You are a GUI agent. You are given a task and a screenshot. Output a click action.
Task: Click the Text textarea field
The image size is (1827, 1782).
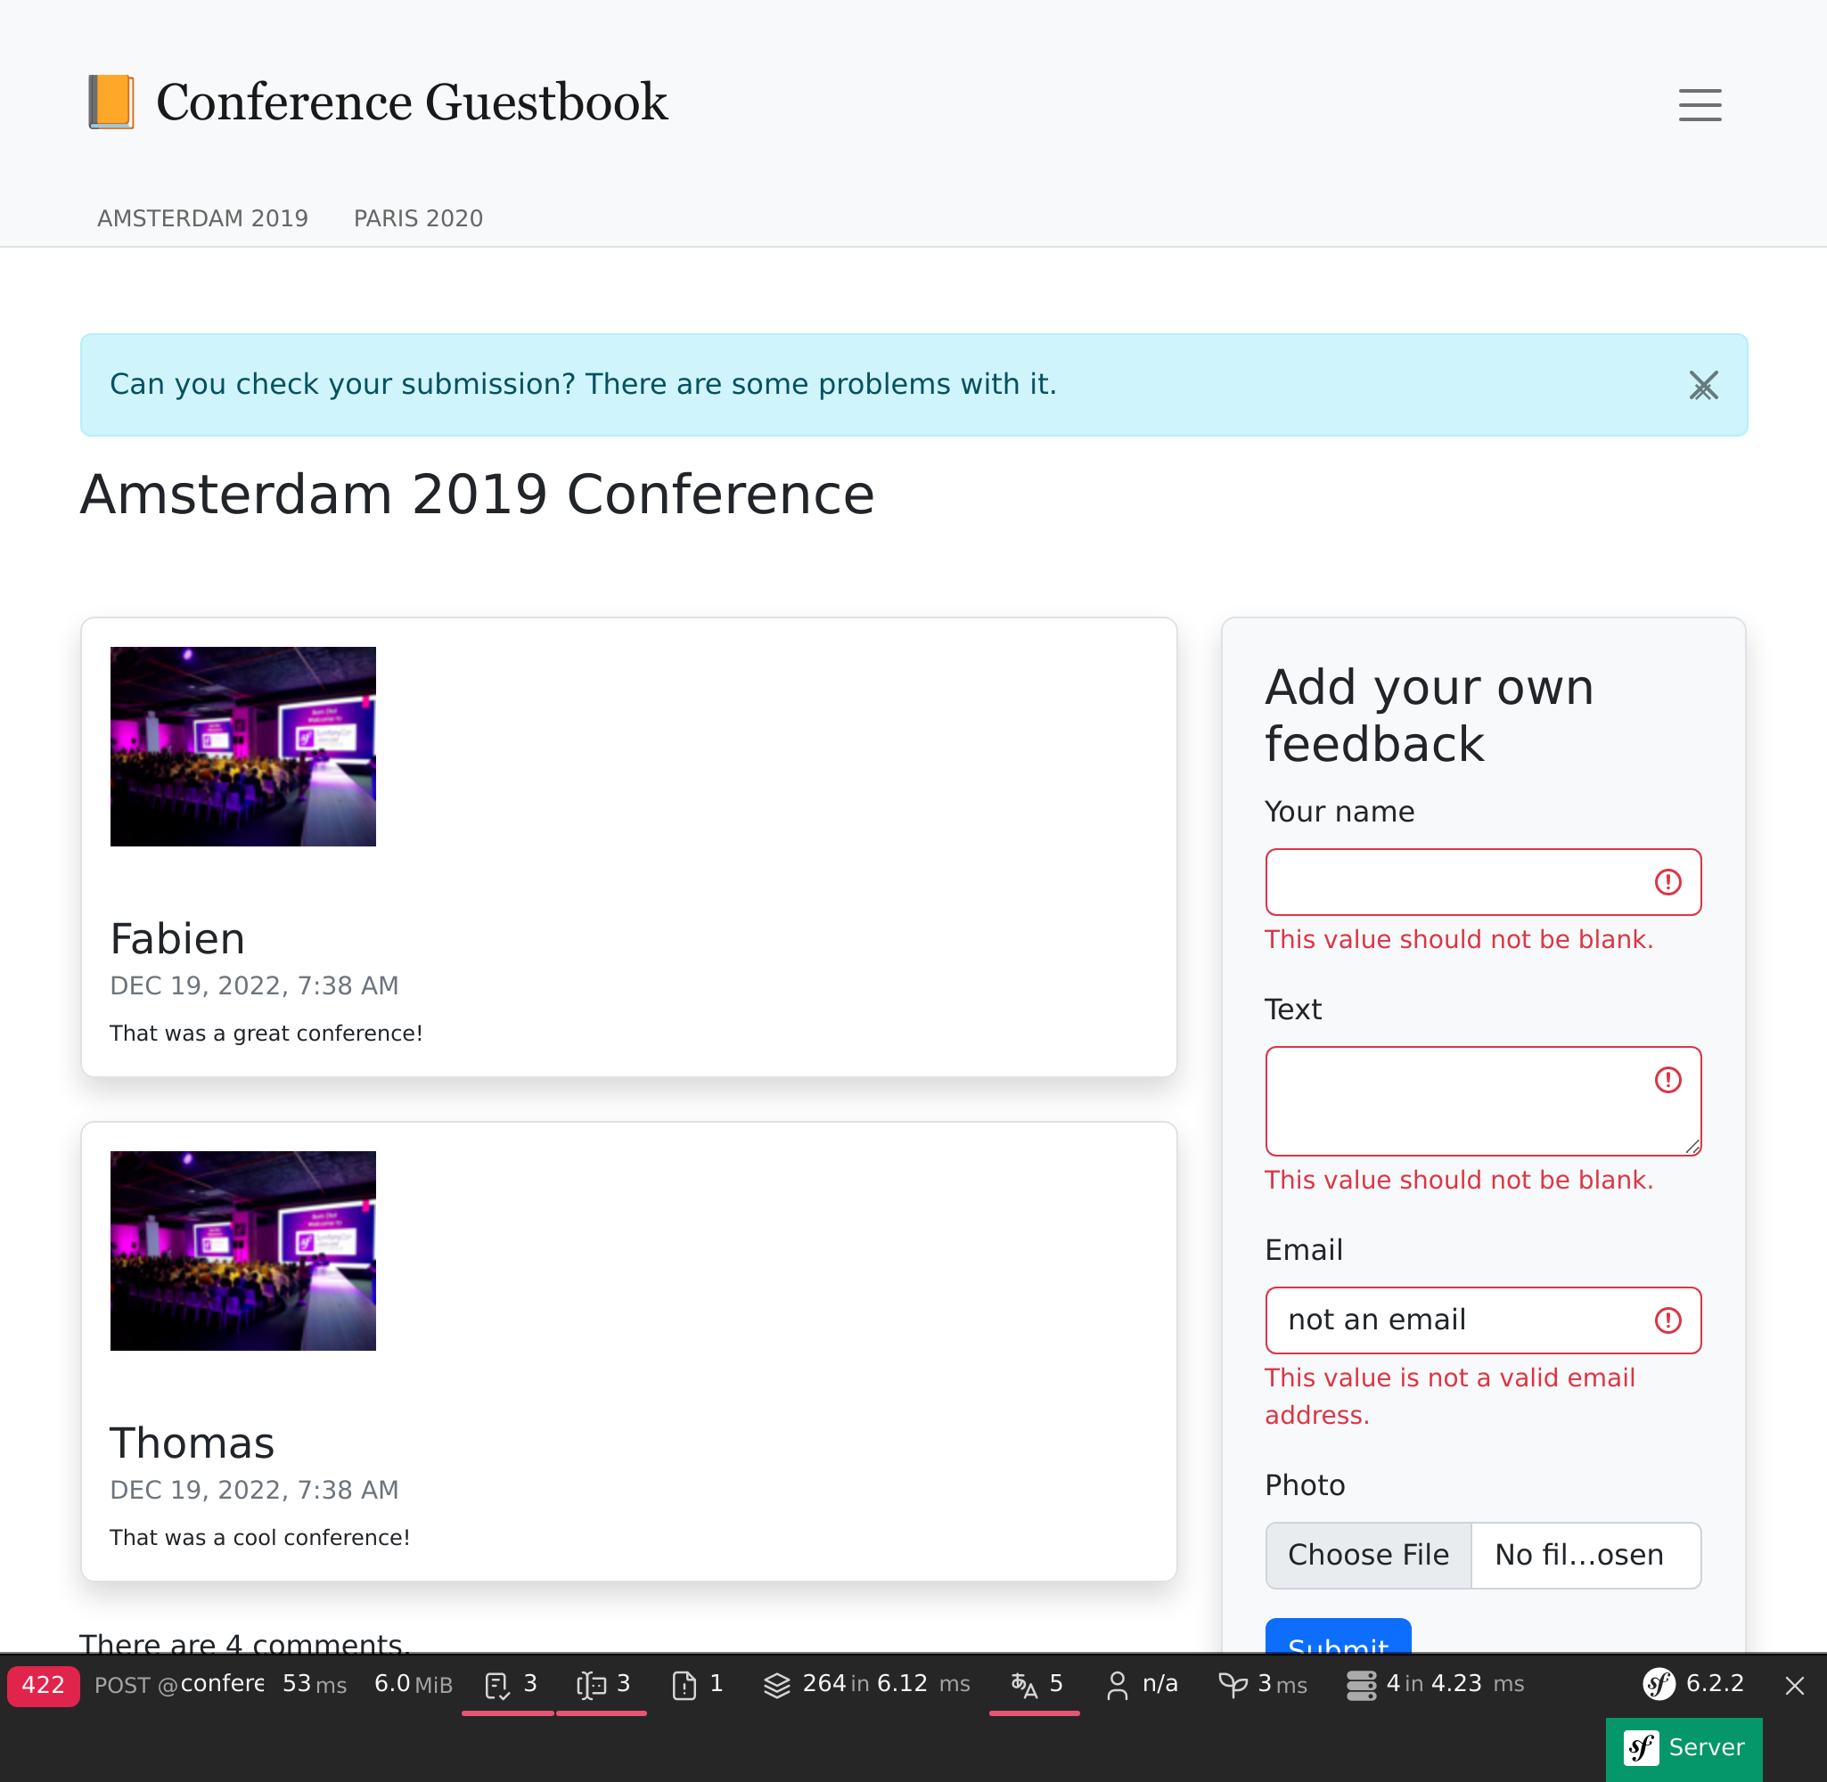point(1482,1099)
